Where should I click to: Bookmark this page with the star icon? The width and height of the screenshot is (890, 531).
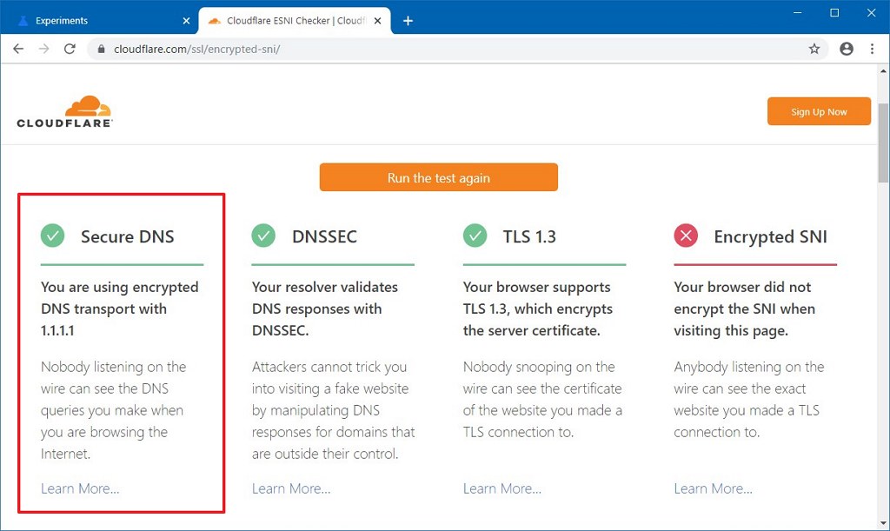814,49
